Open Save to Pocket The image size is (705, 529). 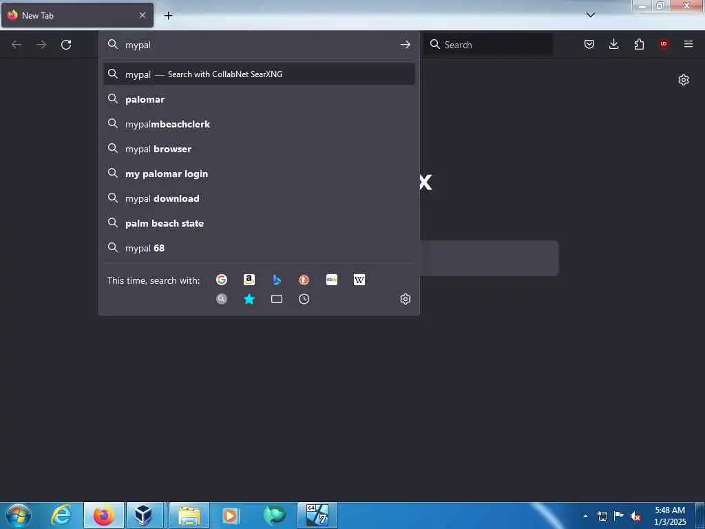589,44
